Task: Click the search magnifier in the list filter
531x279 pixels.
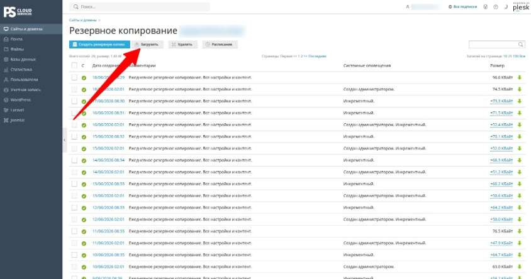Action: pyautogui.click(x=520, y=45)
